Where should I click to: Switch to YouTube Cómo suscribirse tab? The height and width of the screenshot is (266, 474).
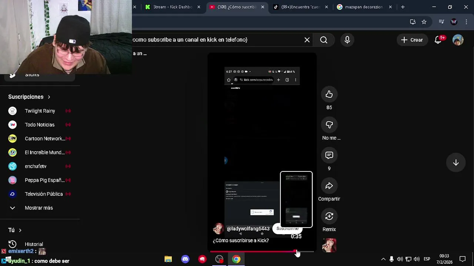coord(236,7)
